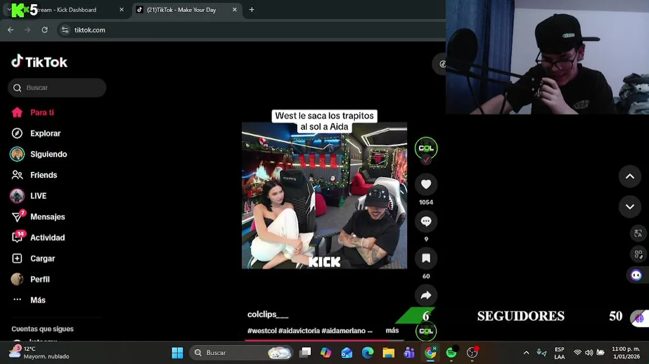Screen dimensions: 649x364
Task: Open Chrome from taskbar
Action: pos(430,352)
